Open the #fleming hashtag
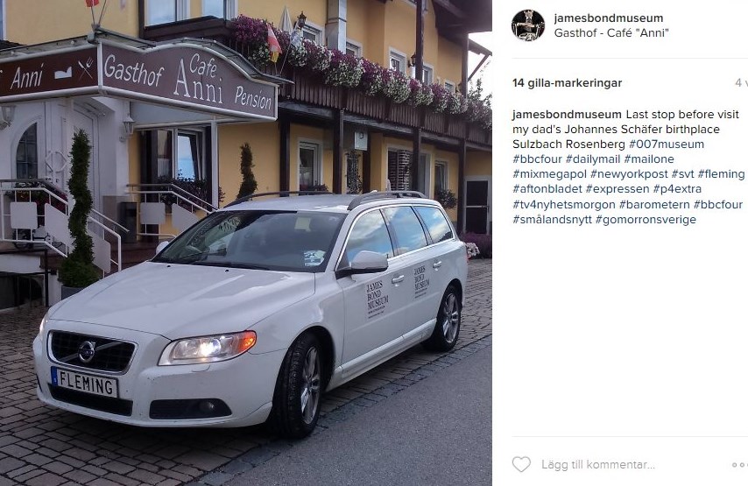Viewport: 748px width, 486px height. pos(721,174)
